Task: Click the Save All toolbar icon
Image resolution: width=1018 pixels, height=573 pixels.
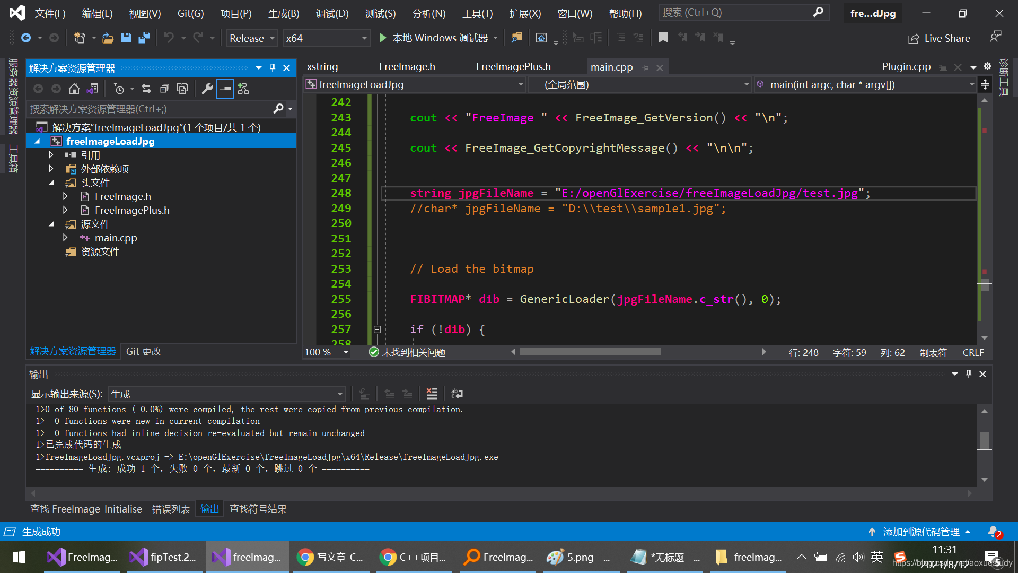Action: pos(144,38)
